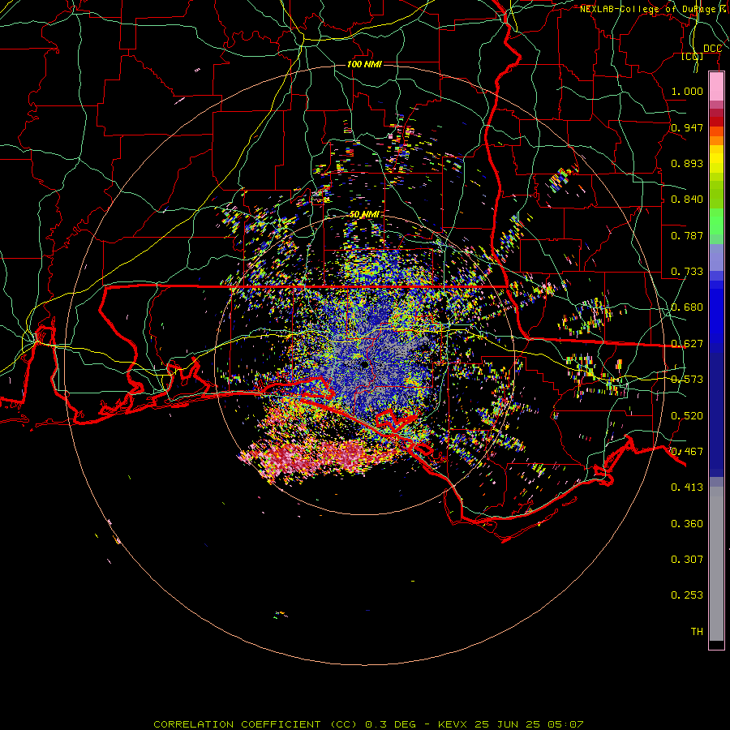Click the 0.733 scale label
The image size is (730, 730).
click(x=687, y=272)
